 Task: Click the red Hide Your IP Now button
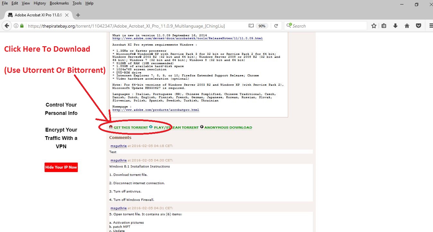point(61,167)
